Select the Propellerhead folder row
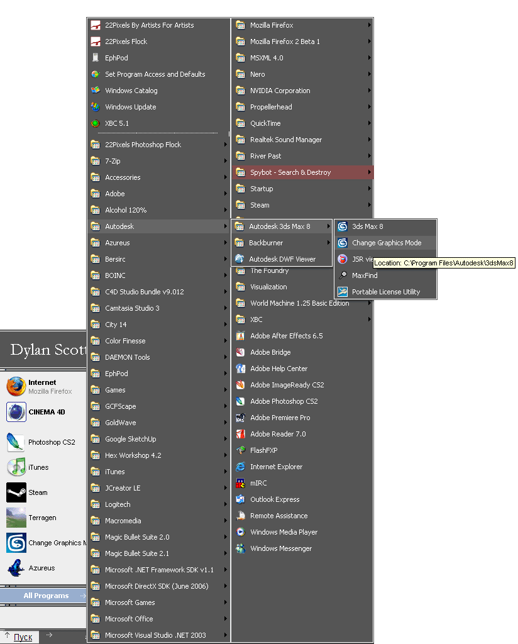This screenshot has height=644, width=518. coord(303,107)
